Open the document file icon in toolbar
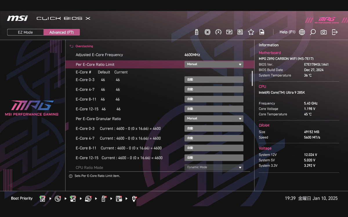 [x=262, y=32]
